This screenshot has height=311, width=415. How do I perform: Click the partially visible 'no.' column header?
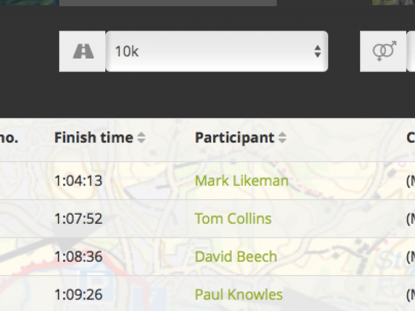pyautogui.click(x=9, y=138)
